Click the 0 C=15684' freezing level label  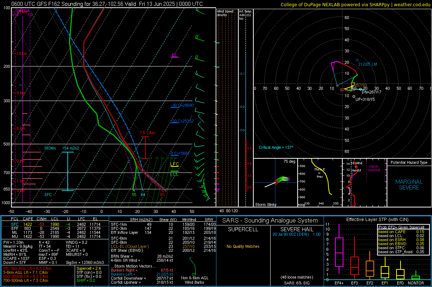coord(180,154)
